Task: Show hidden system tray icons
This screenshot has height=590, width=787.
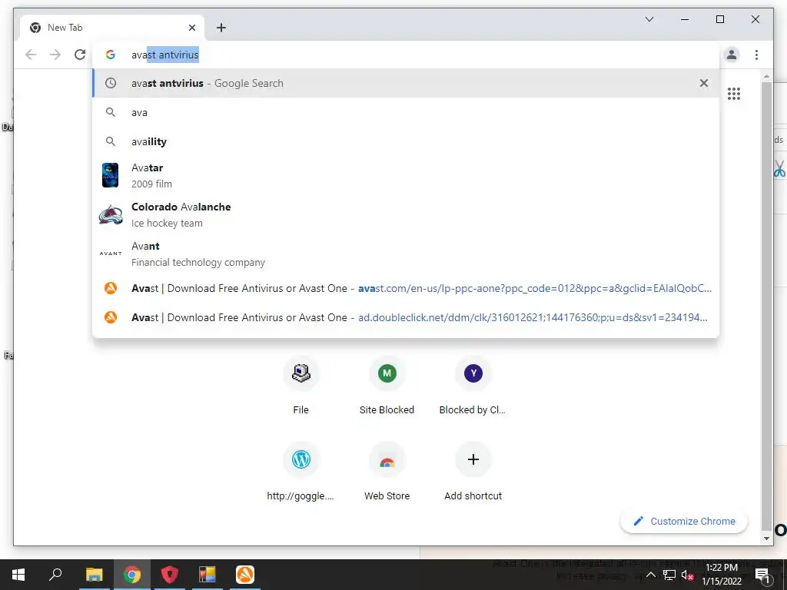Action: [650, 575]
